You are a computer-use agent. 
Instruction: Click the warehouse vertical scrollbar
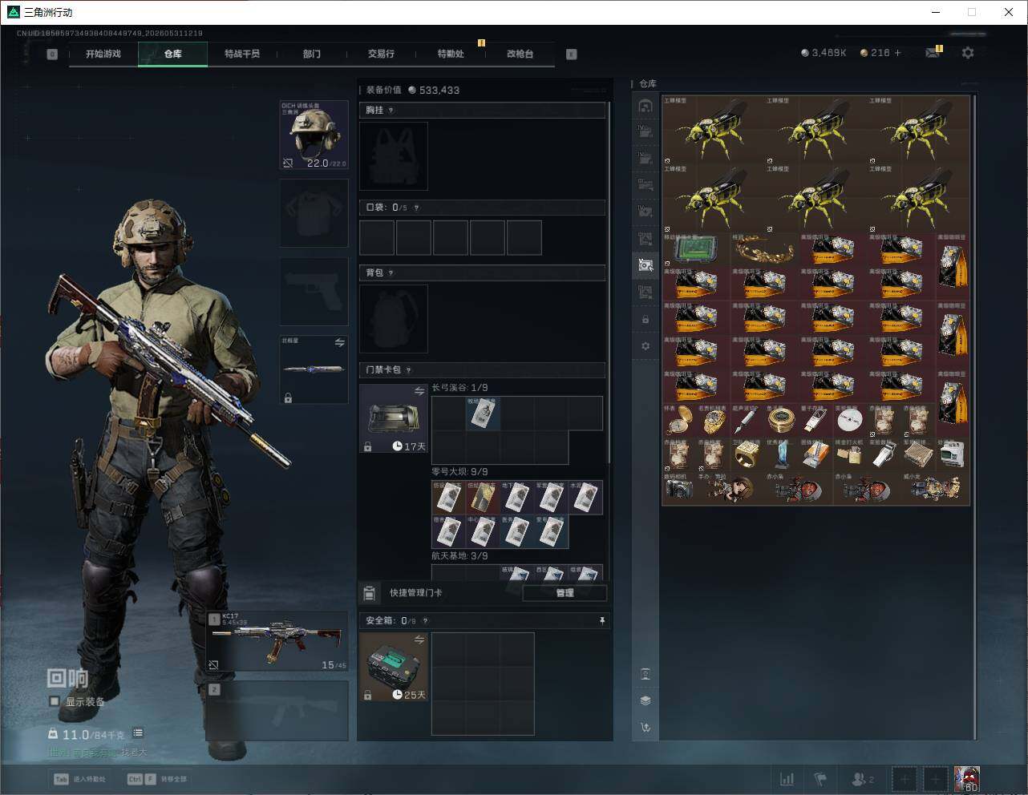975,417
